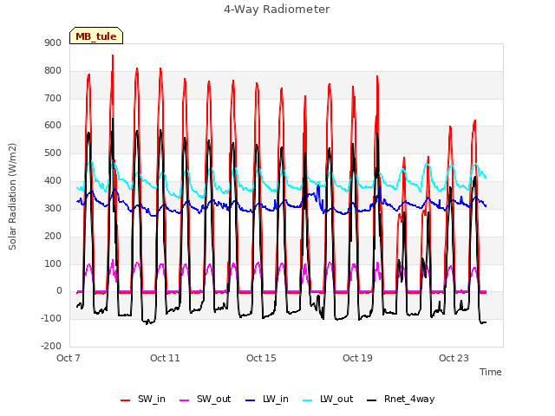Click the 0 y-axis tick label
555x416 pixels.
[x=59, y=291]
